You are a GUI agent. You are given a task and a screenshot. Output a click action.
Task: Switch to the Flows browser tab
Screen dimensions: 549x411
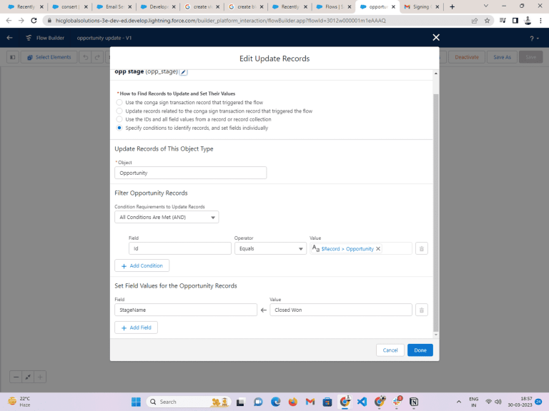coord(334,6)
